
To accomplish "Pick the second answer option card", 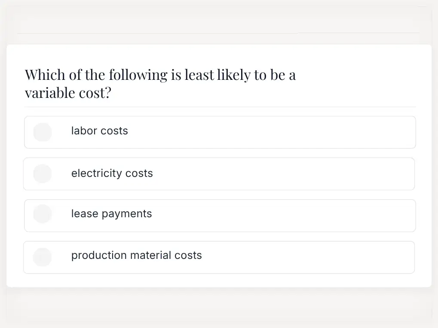I will tap(219, 174).
